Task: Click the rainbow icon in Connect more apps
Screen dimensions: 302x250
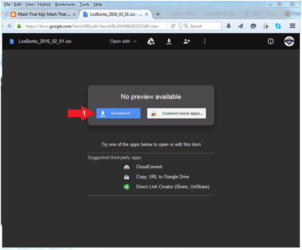Action: coord(153,114)
